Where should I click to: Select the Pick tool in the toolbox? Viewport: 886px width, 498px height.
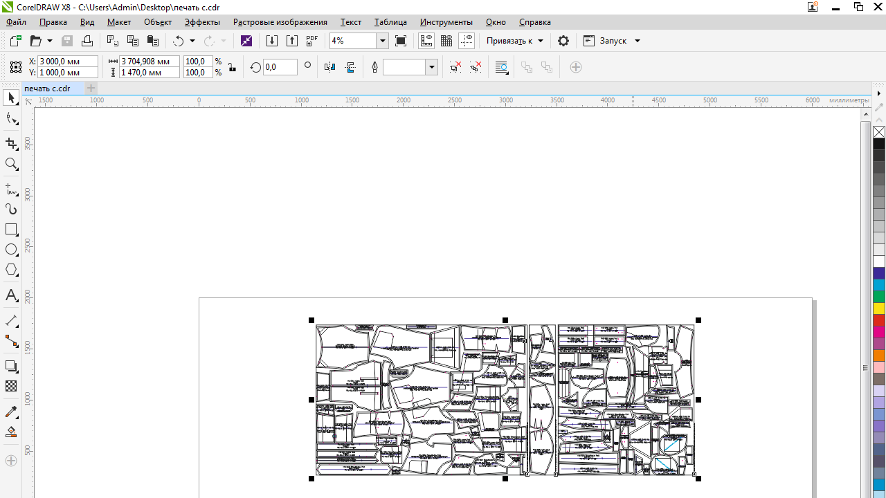click(11, 98)
